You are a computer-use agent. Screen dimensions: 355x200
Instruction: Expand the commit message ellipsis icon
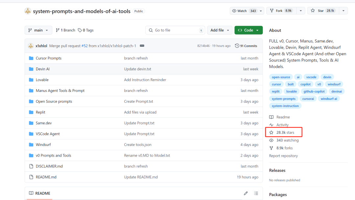[x=142, y=46]
